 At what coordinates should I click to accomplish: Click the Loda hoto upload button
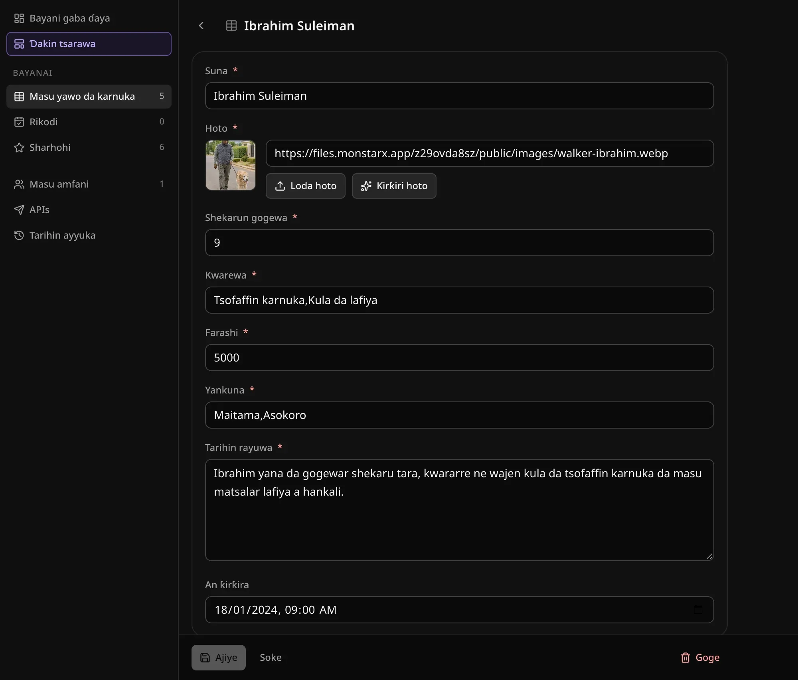[x=306, y=186]
